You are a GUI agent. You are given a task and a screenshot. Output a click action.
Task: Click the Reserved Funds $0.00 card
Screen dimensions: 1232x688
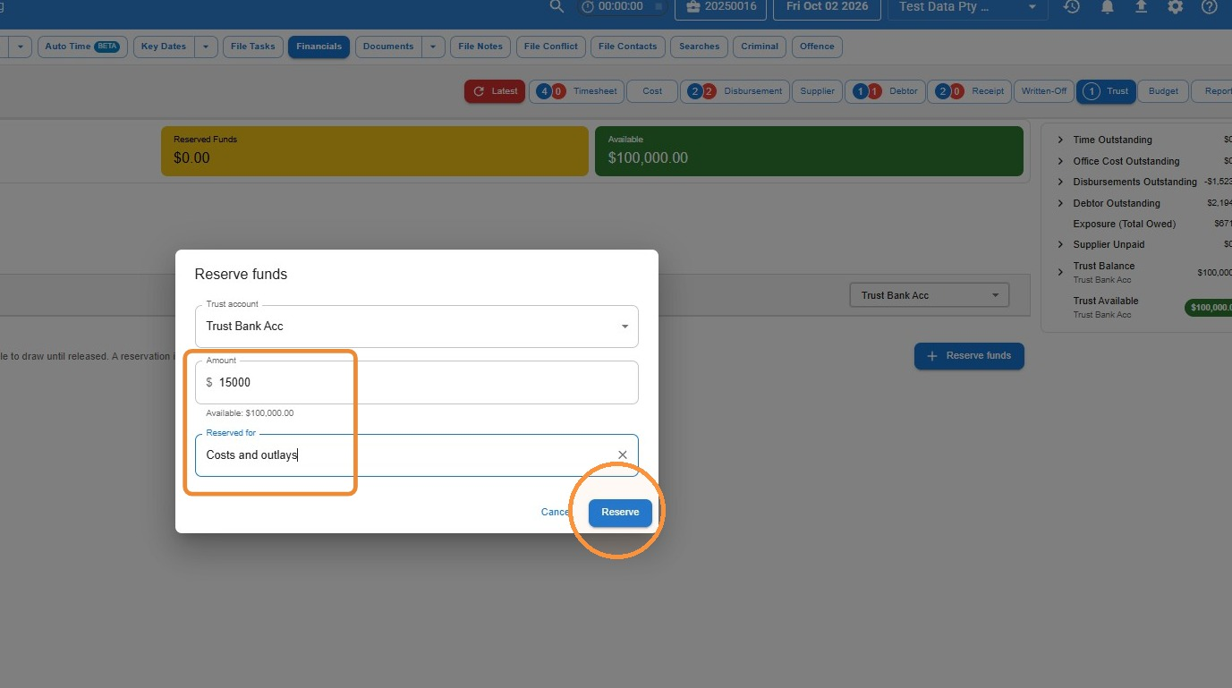coord(375,150)
